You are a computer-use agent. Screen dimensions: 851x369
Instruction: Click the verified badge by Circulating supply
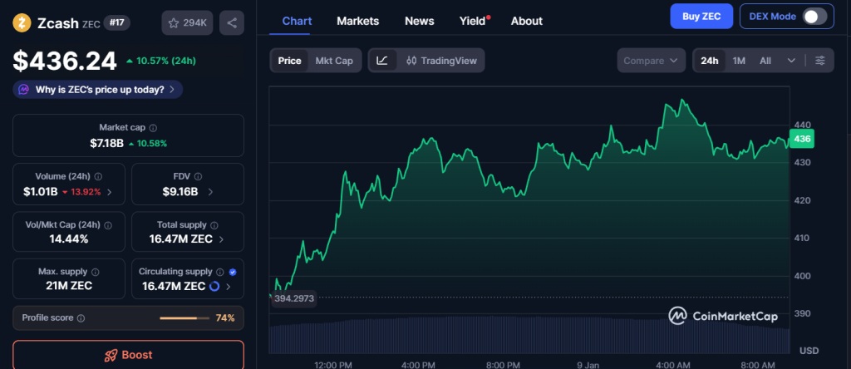coord(233,272)
